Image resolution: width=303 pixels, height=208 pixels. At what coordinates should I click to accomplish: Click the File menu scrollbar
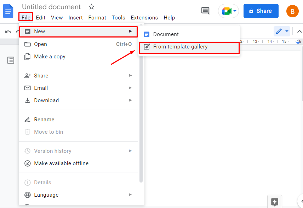tap(141, 103)
